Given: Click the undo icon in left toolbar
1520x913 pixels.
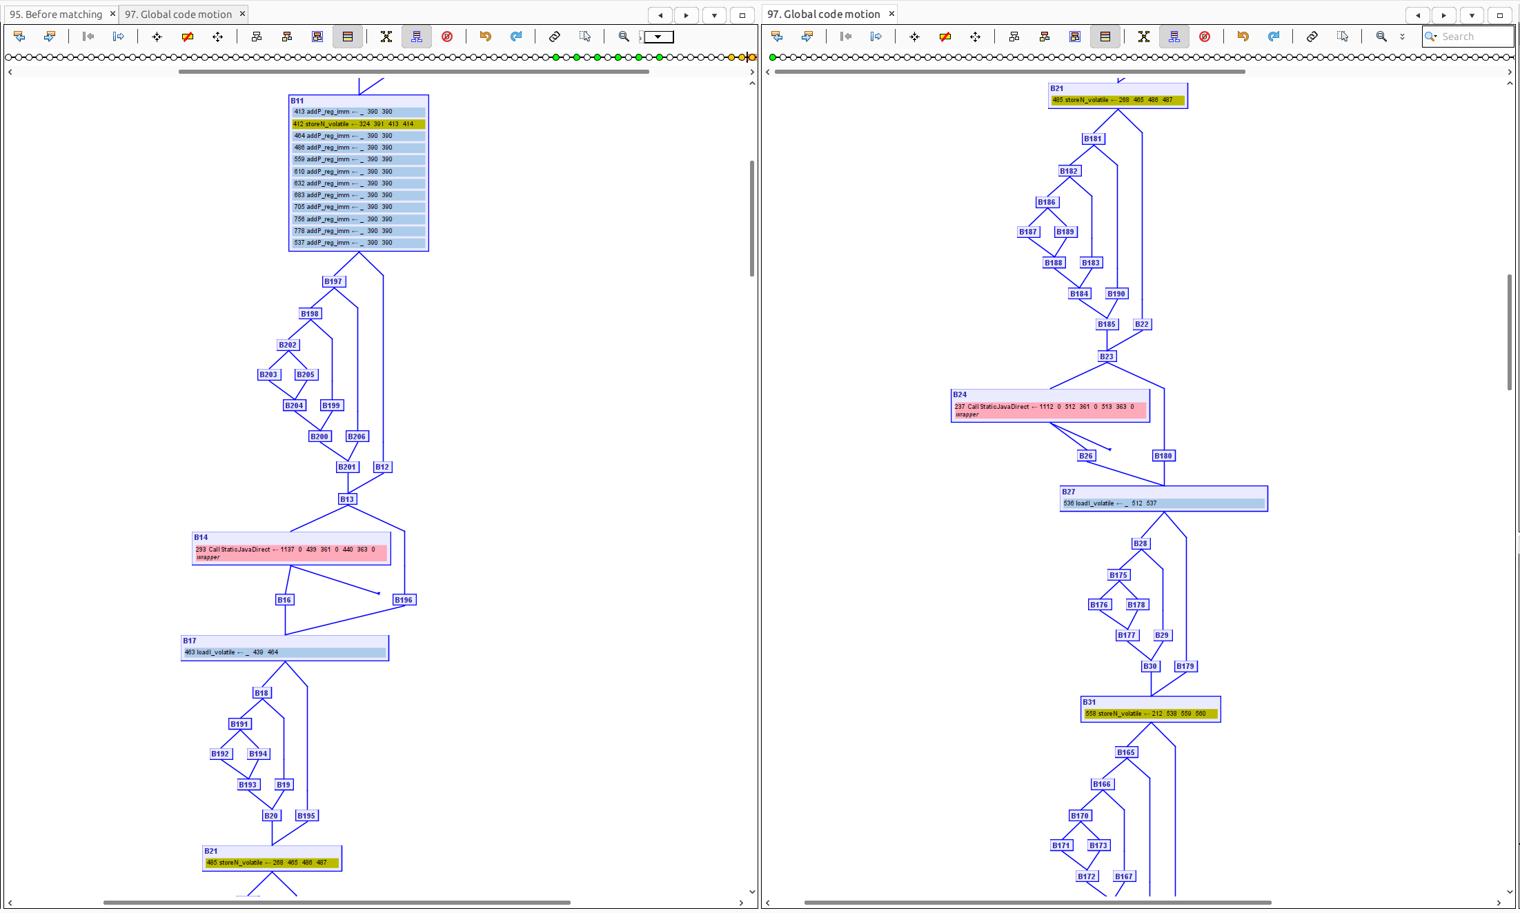Looking at the screenshot, I should point(485,37).
